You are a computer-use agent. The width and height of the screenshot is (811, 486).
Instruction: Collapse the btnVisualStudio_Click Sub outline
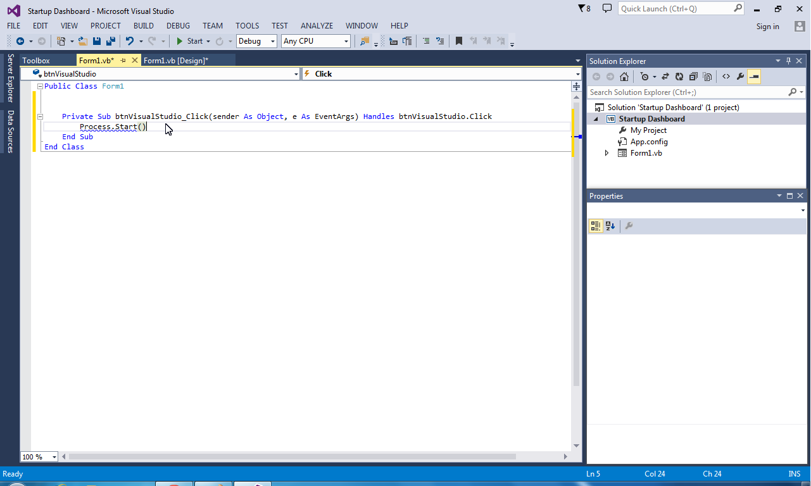(x=40, y=116)
